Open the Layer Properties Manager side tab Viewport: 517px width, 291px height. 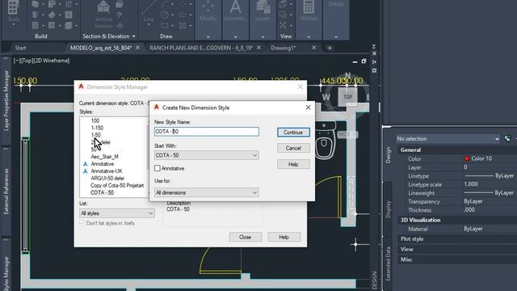pos(6,100)
